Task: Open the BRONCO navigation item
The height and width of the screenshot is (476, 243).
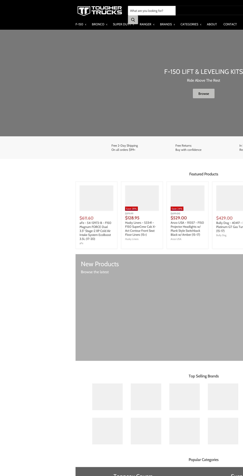Action: (x=98, y=24)
